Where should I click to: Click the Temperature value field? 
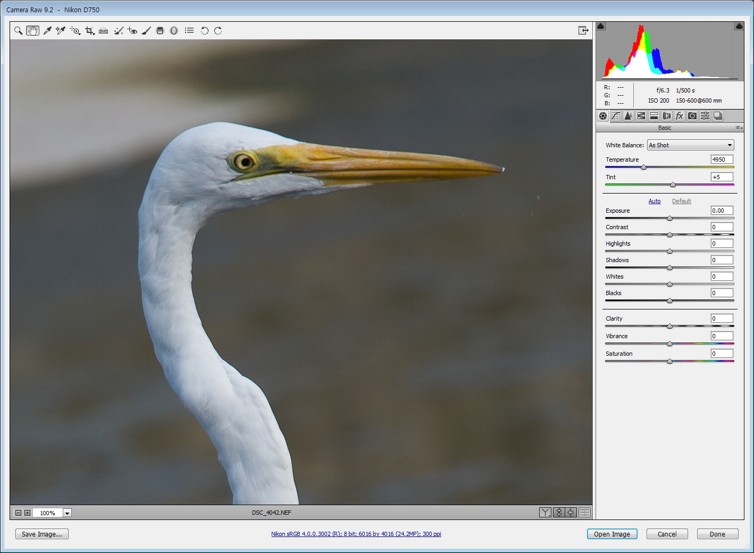coord(722,160)
